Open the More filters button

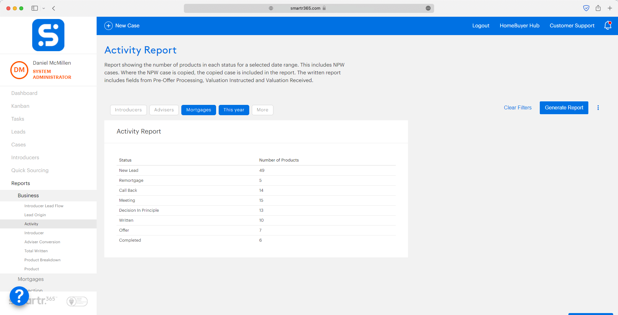262,110
